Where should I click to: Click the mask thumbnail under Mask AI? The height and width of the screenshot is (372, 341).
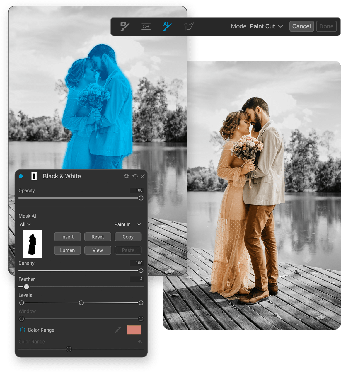click(x=33, y=244)
